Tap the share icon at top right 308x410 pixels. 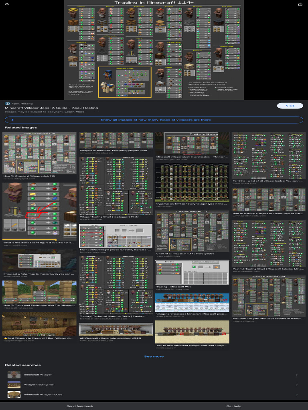[x=300, y=4]
